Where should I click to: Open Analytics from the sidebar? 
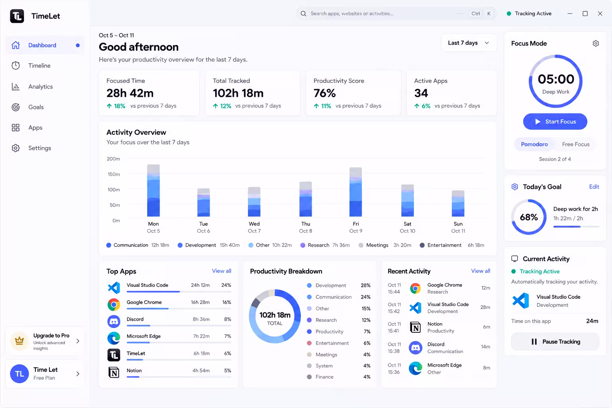(45, 86)
